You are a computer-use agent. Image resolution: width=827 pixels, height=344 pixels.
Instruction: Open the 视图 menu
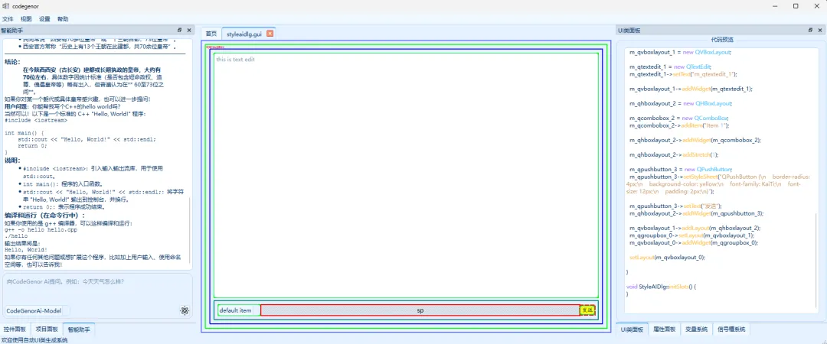coord(26,19)
